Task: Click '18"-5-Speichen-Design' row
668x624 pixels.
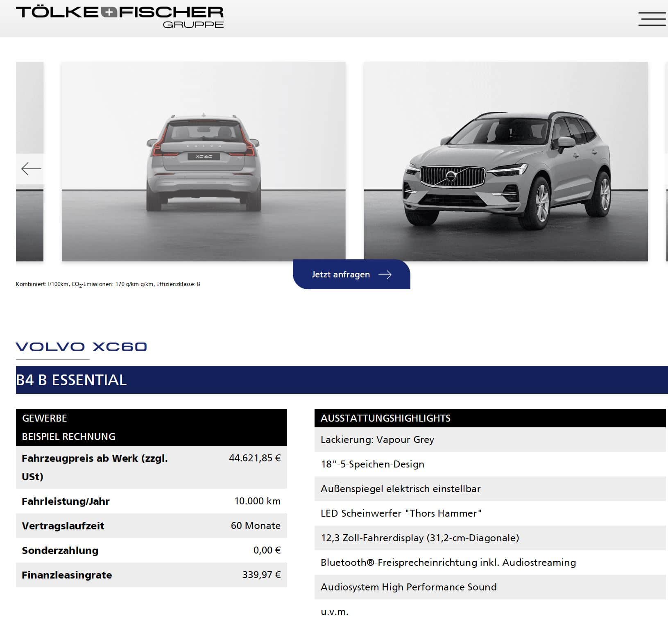Action: pos(490,464)
